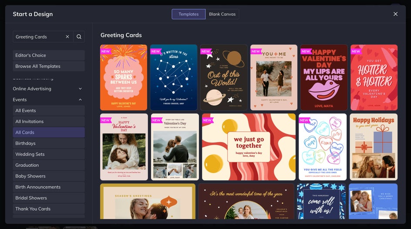
Task: Select Birth Announcements category
Action: [49, 187]
